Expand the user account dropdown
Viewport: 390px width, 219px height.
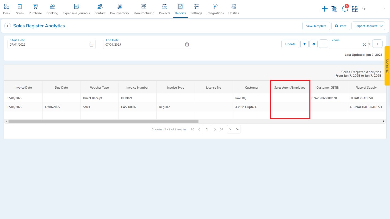(383, 9)
